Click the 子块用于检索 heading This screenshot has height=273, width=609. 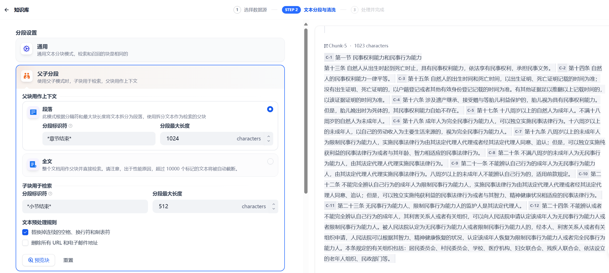(x=37, y=186)
